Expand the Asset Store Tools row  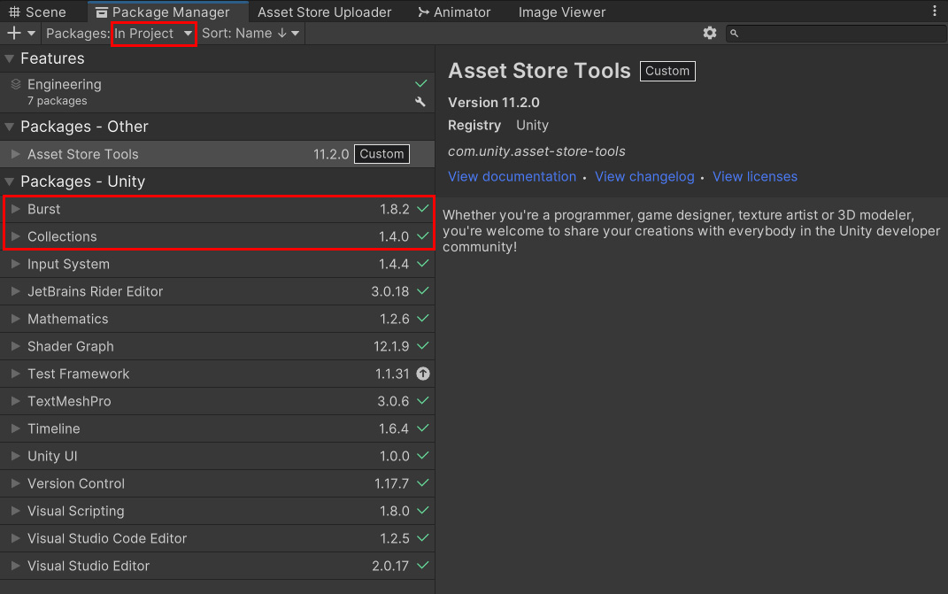[x=15, y=154]
